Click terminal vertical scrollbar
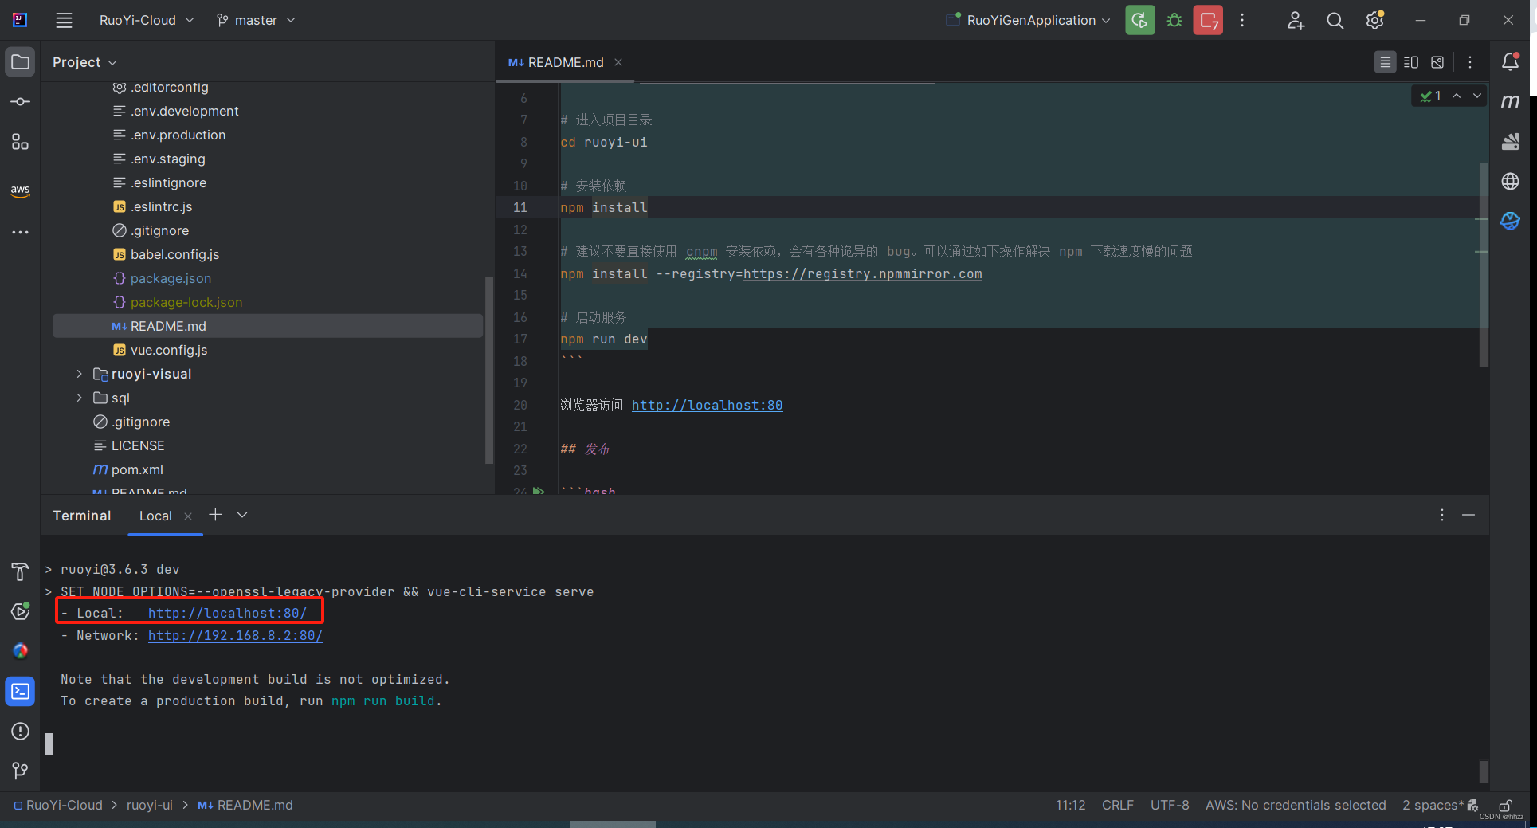This screenshot has width=1537, height=828. 1483,771
